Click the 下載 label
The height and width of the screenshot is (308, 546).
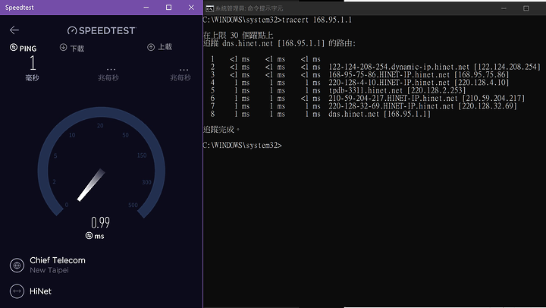[x=77, y=48]
